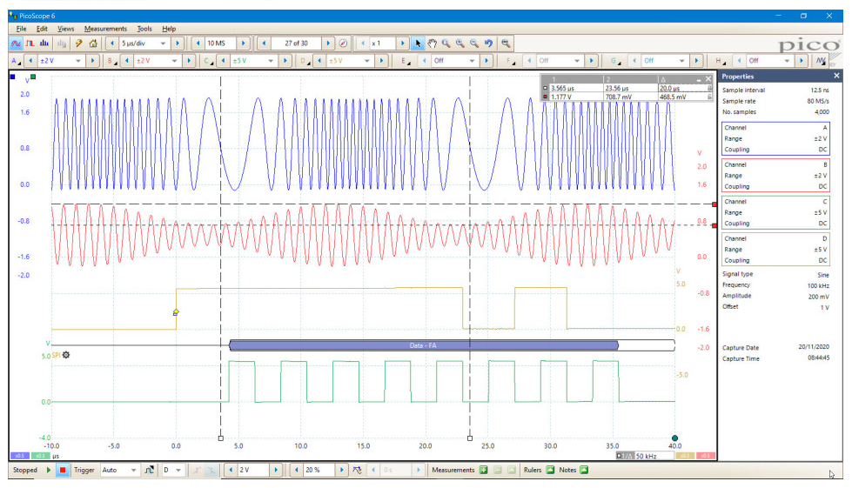The height and width of the screenshot is (488, 852).
Task: Open the 5 µs/div timebase dropdown
Action: pyautogui.click(x=144, y=43)
